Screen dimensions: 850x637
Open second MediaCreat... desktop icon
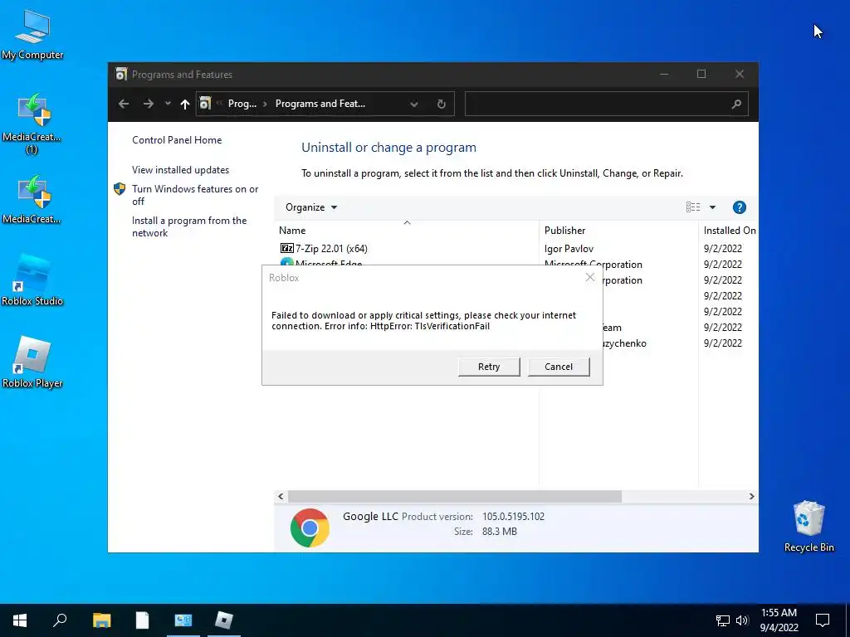tap(32, 199)
